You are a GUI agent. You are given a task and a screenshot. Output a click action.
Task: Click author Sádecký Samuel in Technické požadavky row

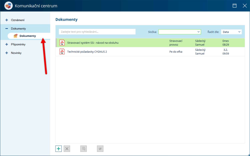tap(200, 52)
